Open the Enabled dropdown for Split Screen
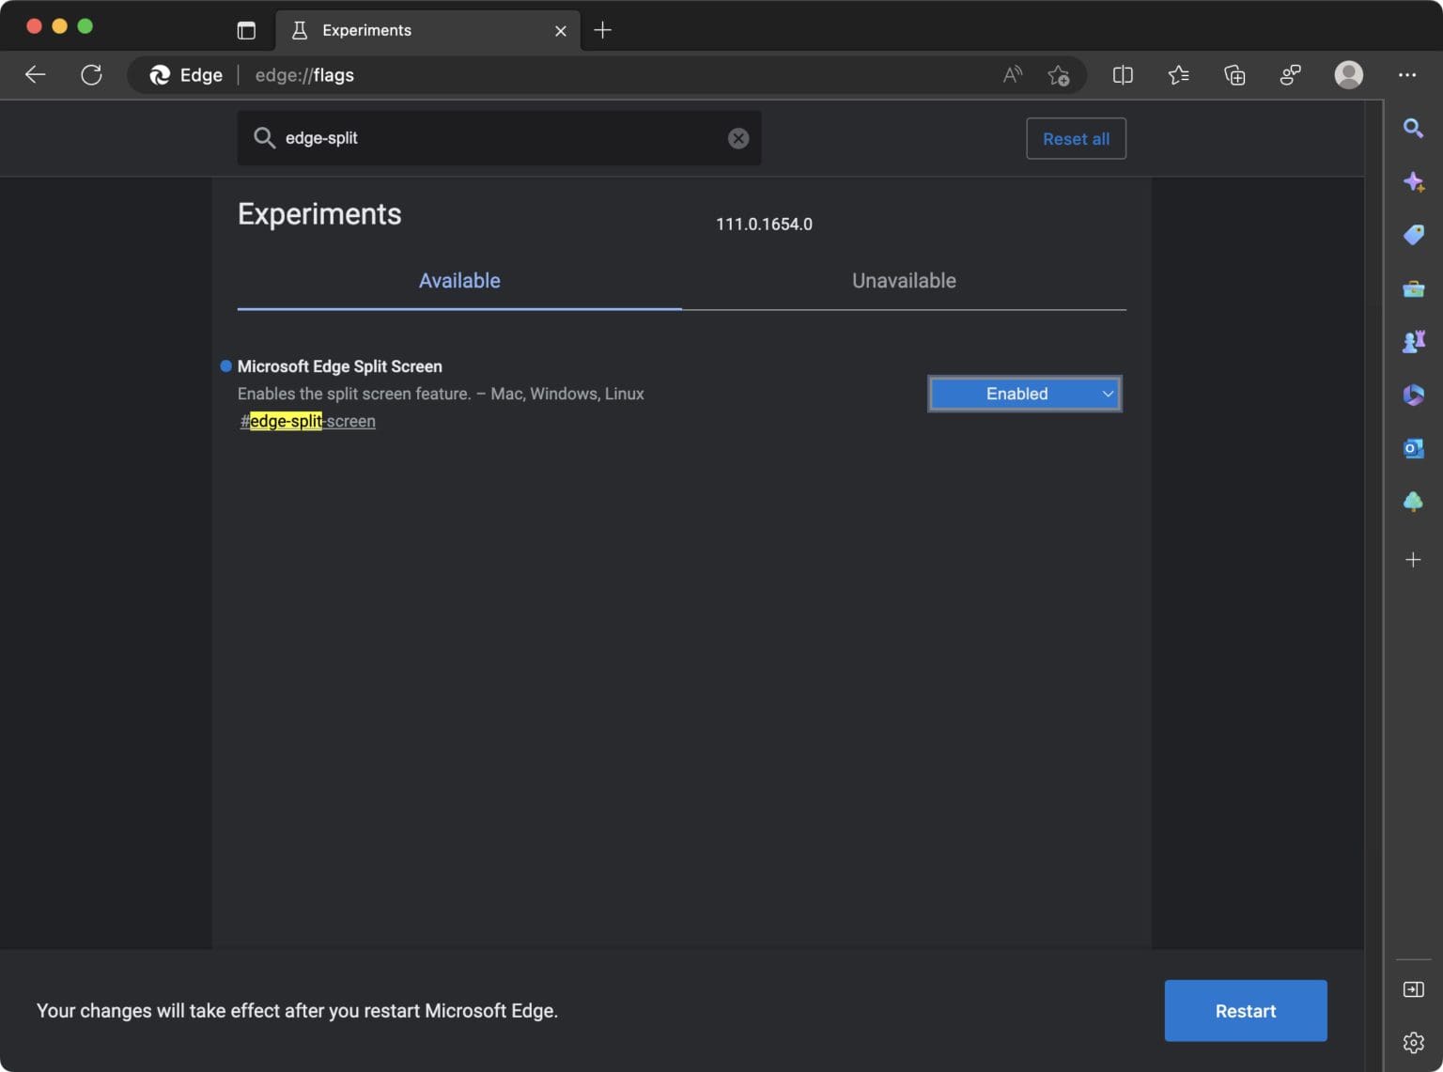 (1024, 394)
